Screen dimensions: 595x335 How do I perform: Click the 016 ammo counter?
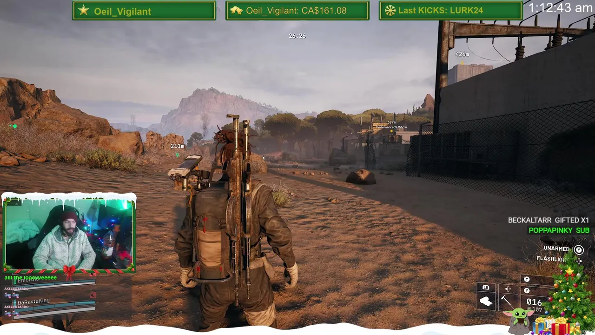(x=534, y=302)
